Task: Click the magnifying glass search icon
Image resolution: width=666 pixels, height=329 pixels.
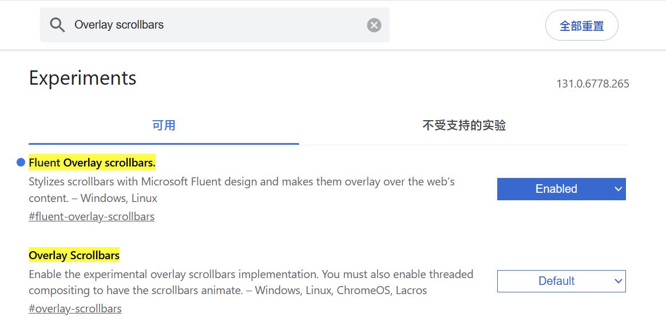Action: coord(57,25)
